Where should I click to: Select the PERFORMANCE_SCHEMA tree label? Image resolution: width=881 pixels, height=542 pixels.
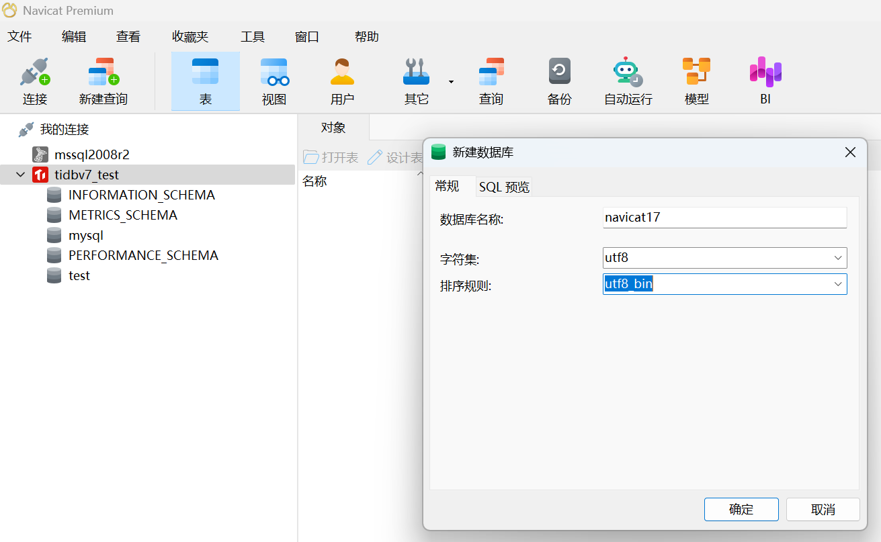point(144,255)
